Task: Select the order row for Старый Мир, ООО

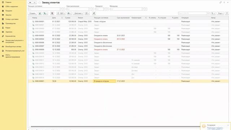Action: point(128,21)
